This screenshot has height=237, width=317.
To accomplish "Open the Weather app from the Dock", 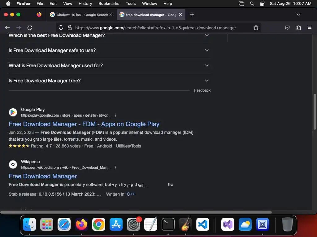I will (245, 224).
